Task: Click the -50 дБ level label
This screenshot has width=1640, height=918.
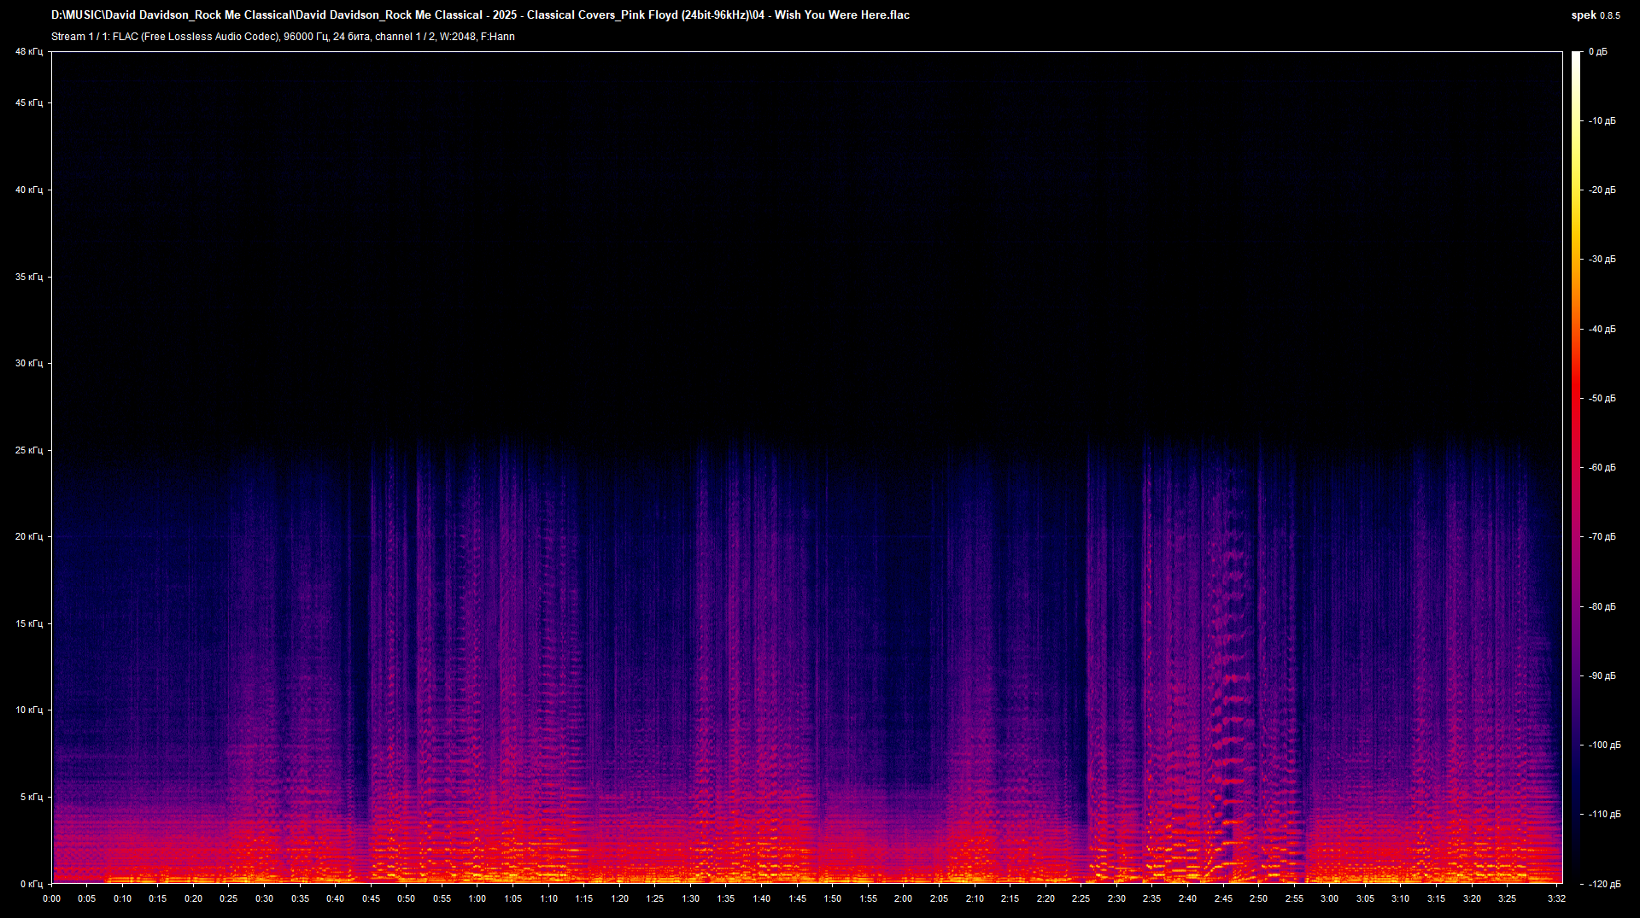Action: [1602, 399]
